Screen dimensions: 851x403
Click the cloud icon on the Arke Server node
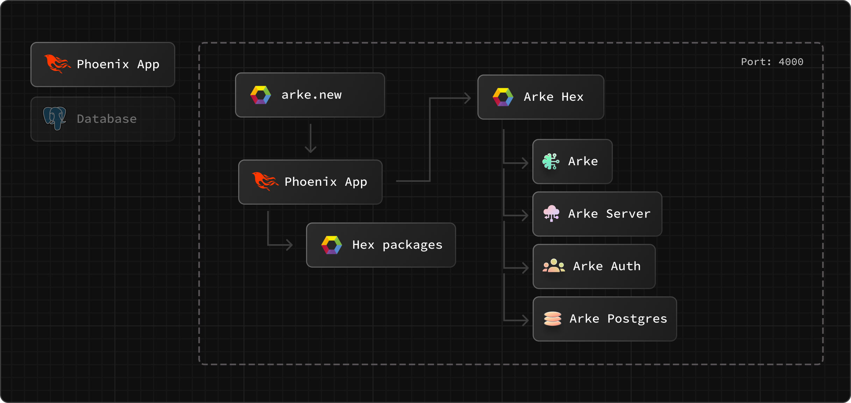[551, 213]
